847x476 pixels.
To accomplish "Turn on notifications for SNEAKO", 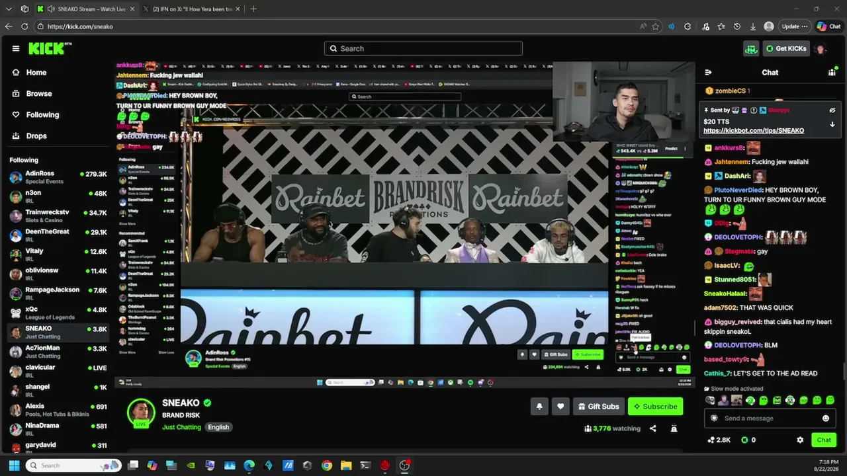I will point(539,407).
